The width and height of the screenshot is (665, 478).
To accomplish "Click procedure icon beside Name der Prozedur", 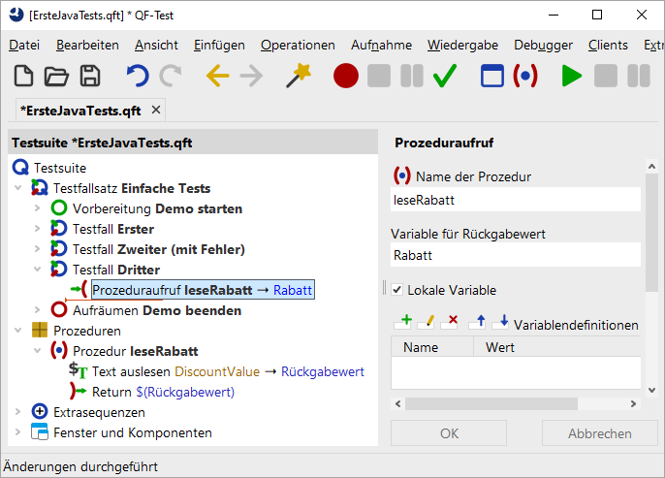I will [x=401, y=175].
